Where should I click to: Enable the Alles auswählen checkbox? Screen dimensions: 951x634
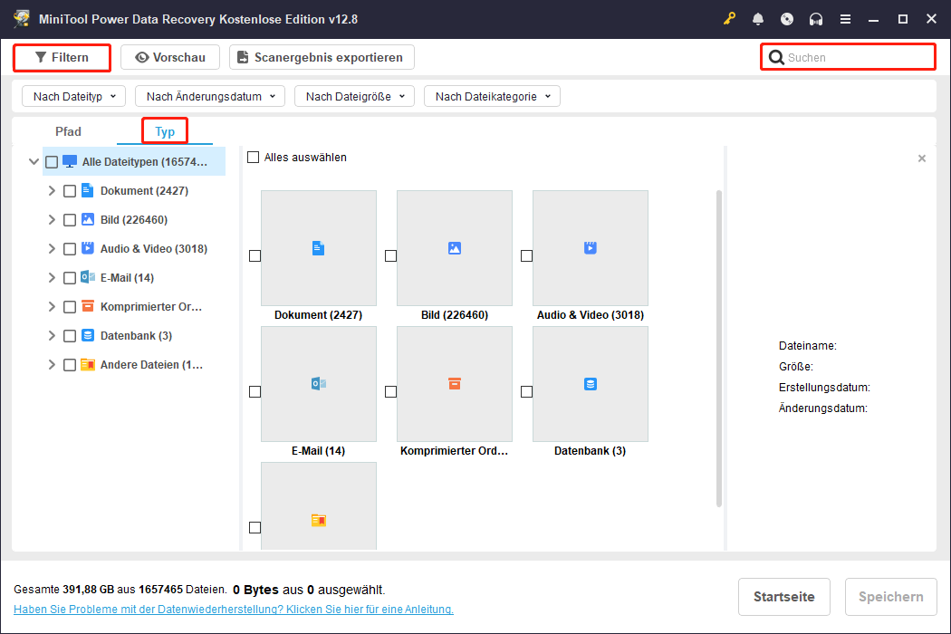[x=253, y=157]
